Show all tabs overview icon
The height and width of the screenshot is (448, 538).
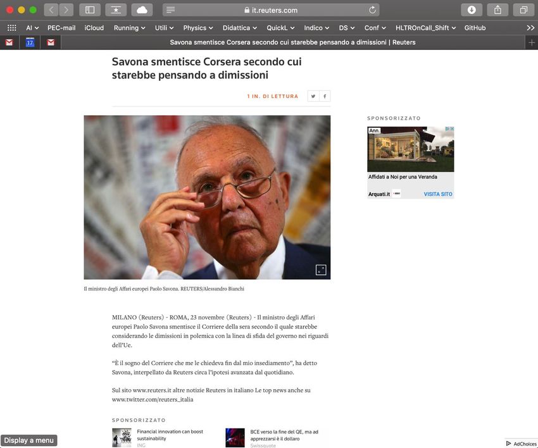(x=523, y=10)
